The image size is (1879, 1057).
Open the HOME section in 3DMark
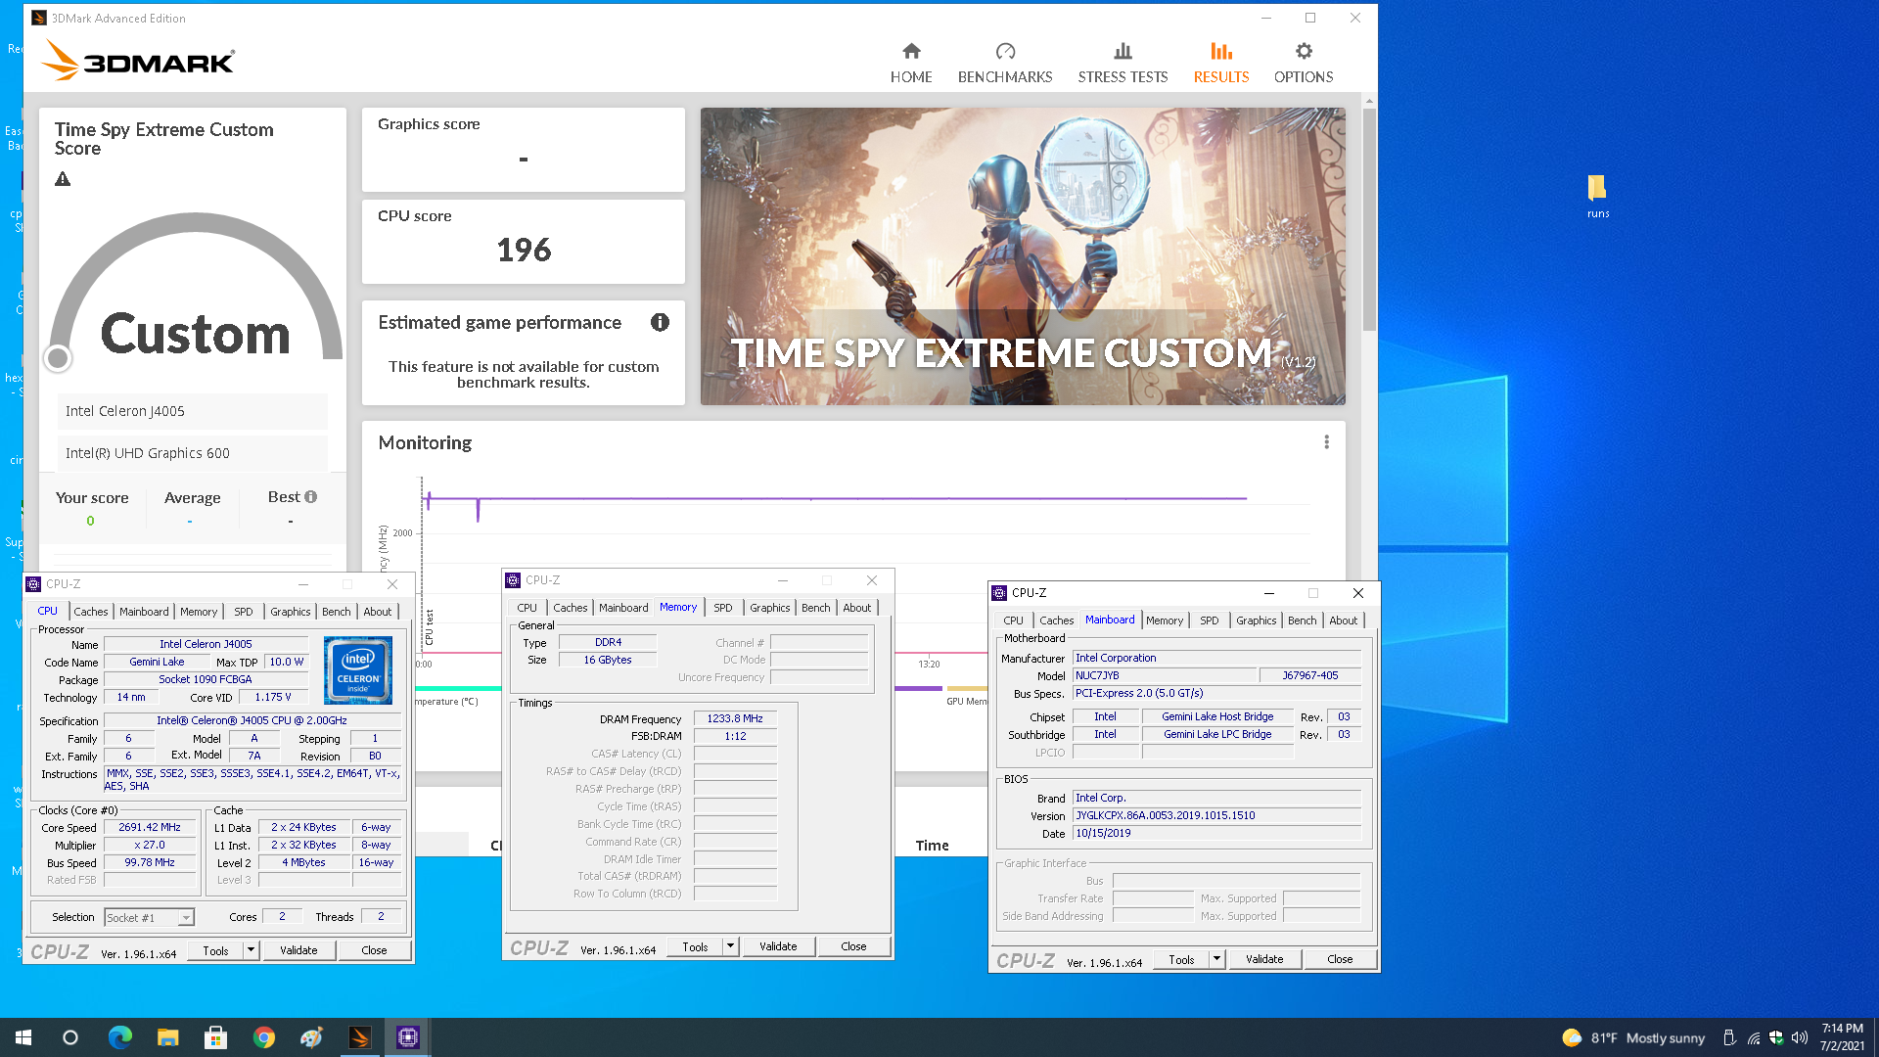tap(910, 63)
